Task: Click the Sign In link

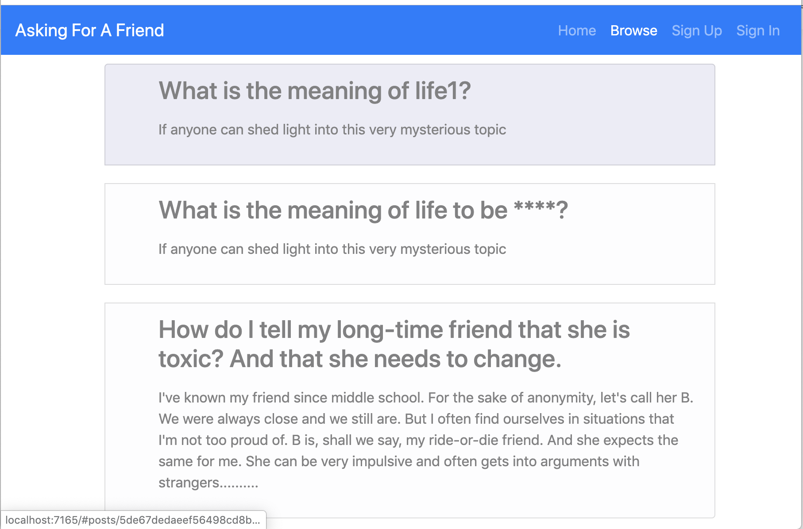Action: [757, 30]
